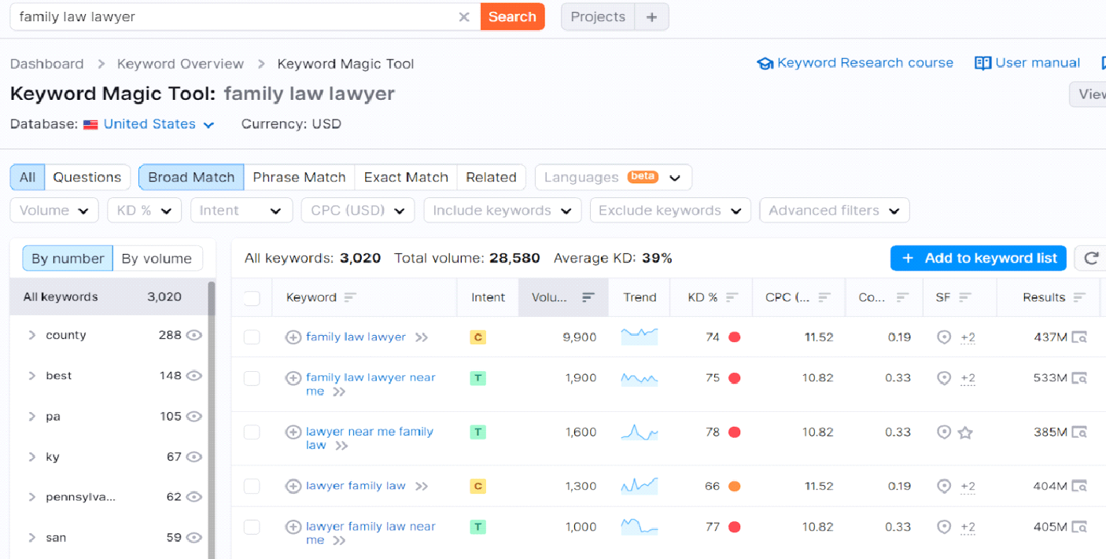Switch to the Questions tab

87,177
